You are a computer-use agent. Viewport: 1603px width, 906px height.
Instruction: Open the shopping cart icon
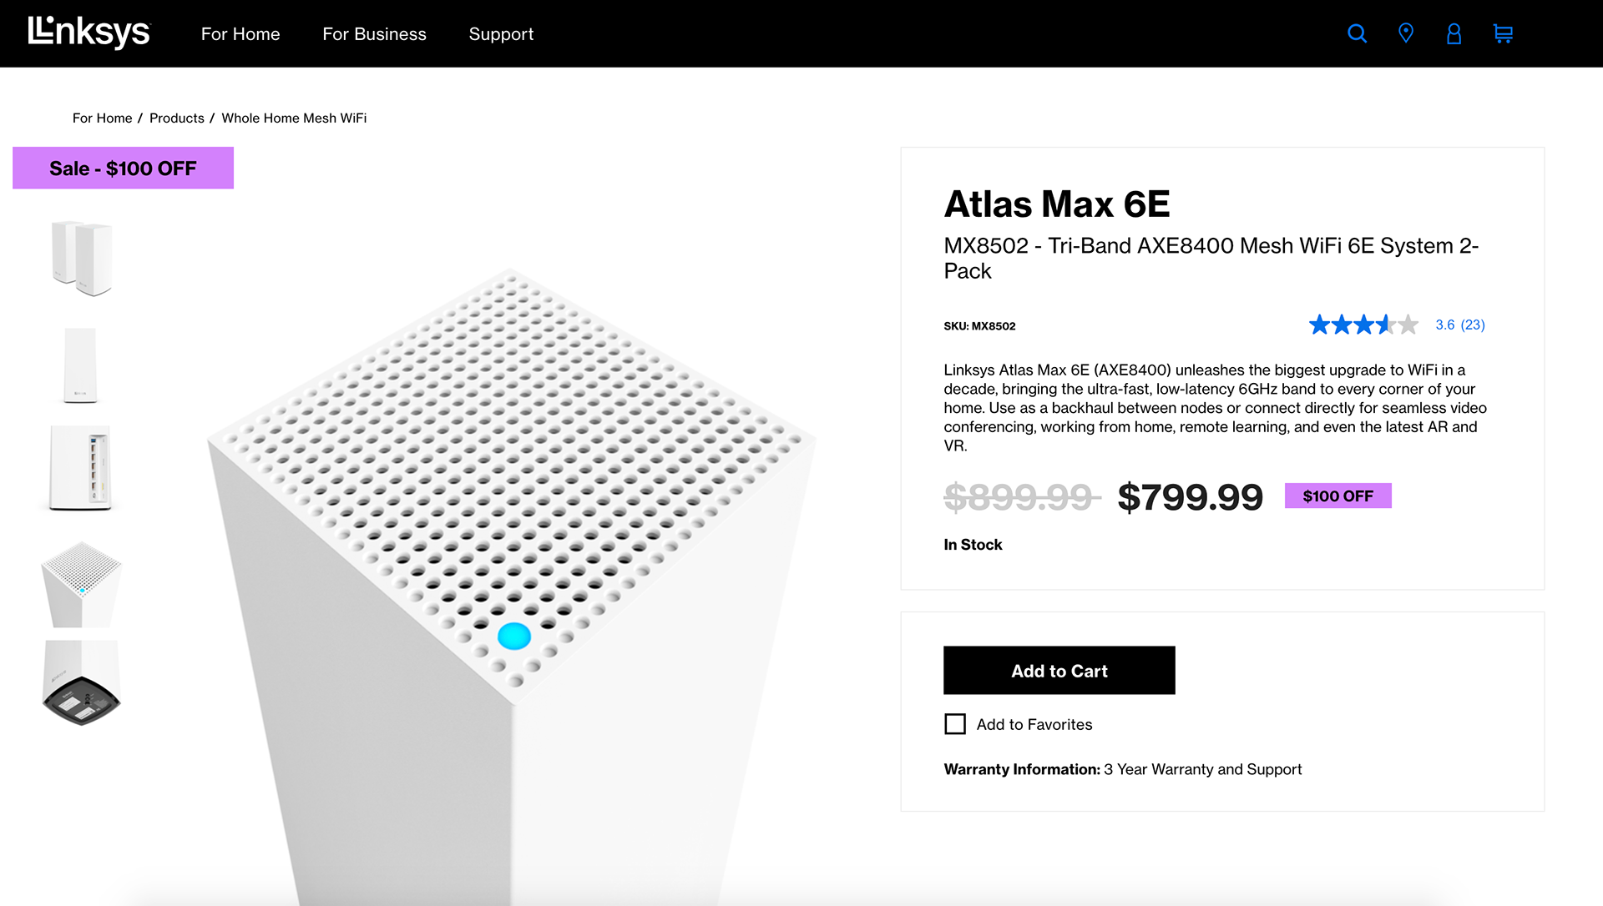click(1503, 33)
